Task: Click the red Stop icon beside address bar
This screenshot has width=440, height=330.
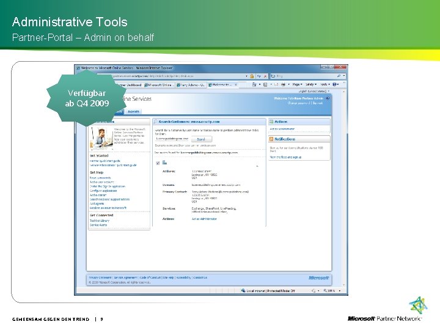Action: [265, 76]
